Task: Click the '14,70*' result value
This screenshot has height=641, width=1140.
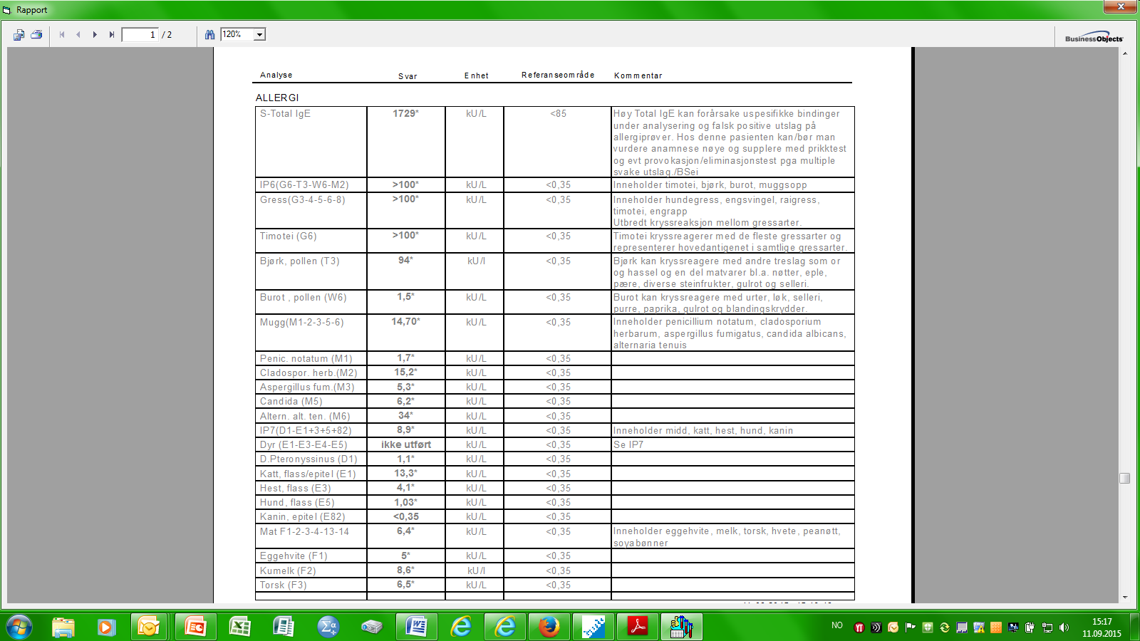Action: click(405, 322)
